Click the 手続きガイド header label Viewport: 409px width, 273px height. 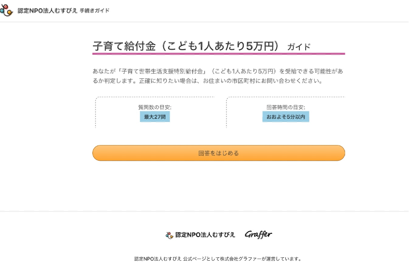(x=95, y=11)
